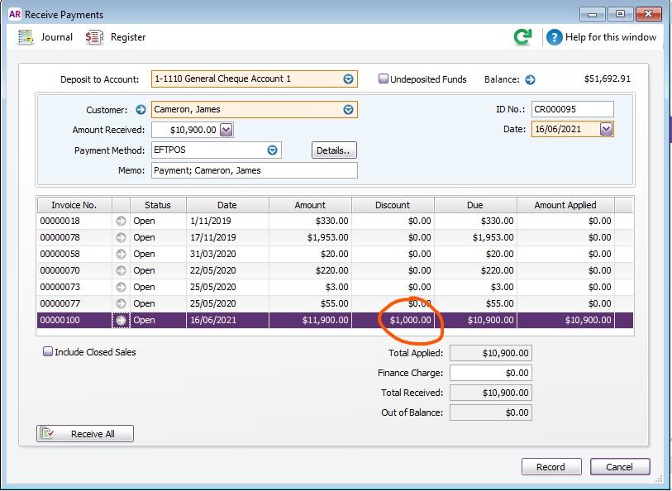Click the green refresh arrow icon
Image resolution: width=672 pixels, height=491 pixels.
522,37
